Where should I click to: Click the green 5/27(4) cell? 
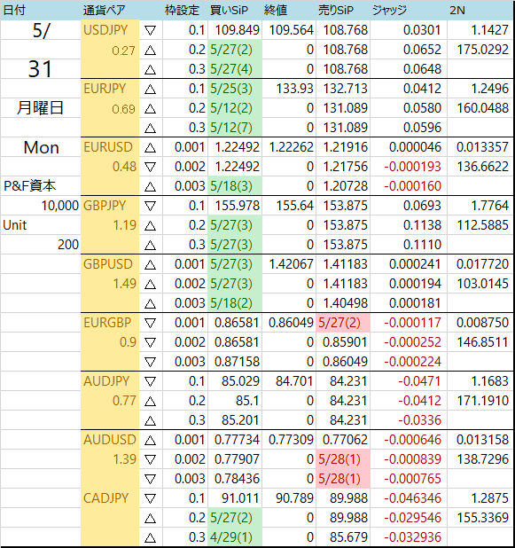[x=235, y=69]
